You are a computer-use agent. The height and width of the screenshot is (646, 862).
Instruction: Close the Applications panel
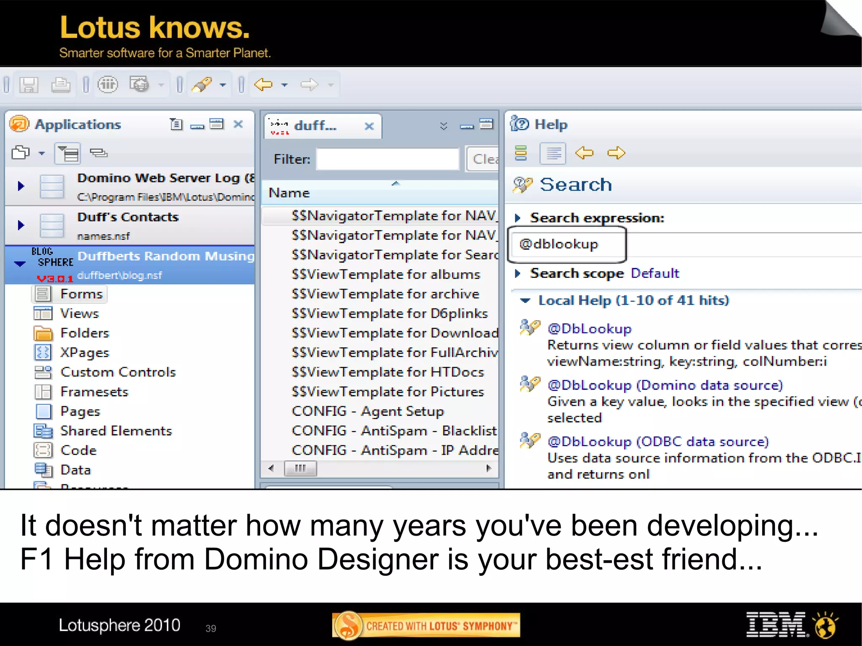point(238,124)
